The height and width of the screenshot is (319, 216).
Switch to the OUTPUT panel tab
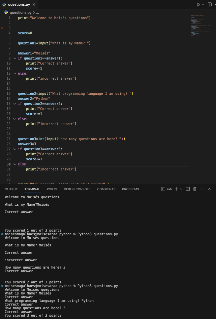11,189
